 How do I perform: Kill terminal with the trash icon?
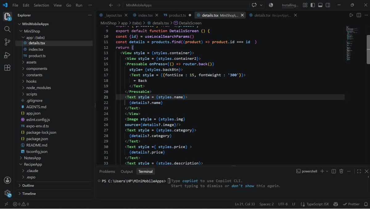pyautogui.click(x=341, y=171)
